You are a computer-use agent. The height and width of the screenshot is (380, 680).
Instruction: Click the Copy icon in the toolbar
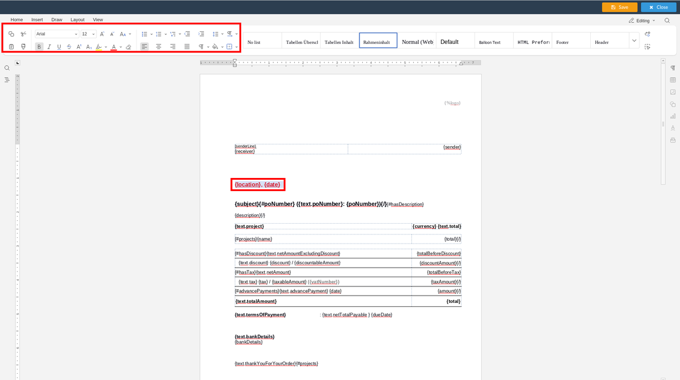pyautogui.click(x=11, y=34)
